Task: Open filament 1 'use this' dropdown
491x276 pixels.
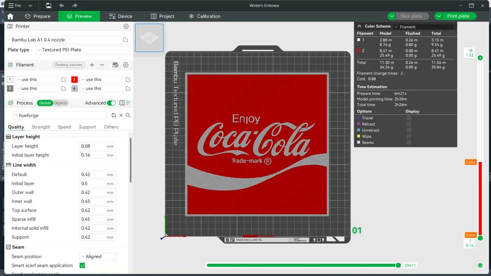Action: (x=37, y=80)
